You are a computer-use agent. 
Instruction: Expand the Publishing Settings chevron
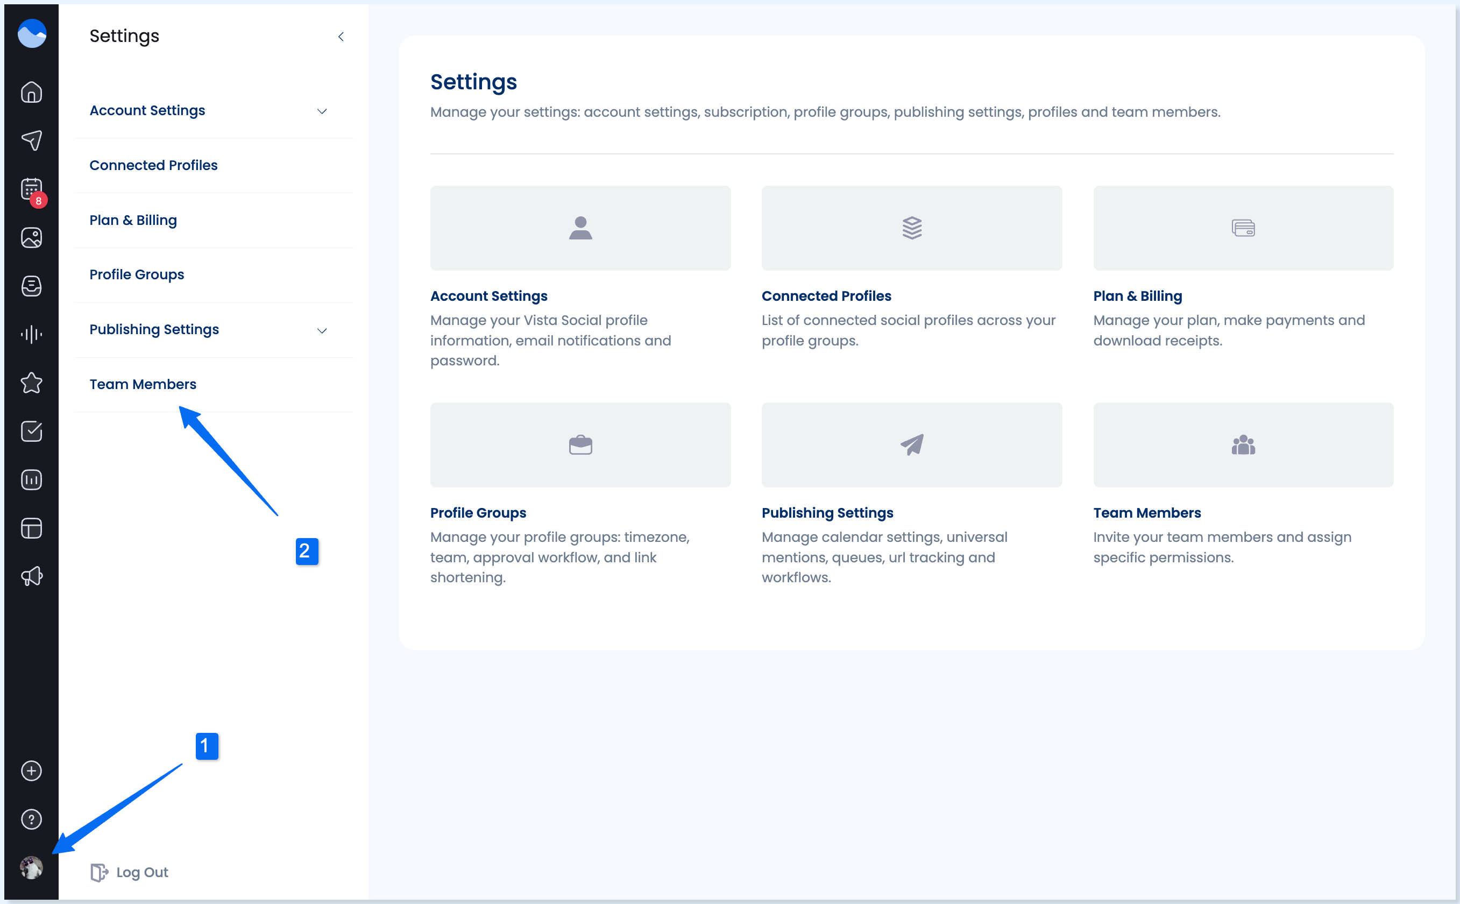point(322,330)
